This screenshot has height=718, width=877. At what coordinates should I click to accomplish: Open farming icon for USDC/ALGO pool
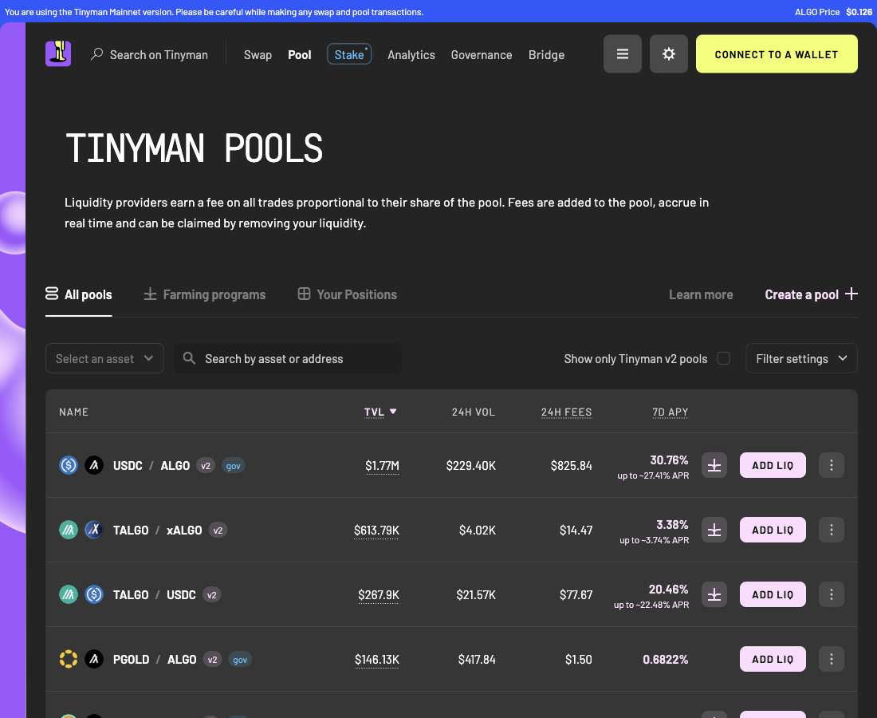coord(714,465)
